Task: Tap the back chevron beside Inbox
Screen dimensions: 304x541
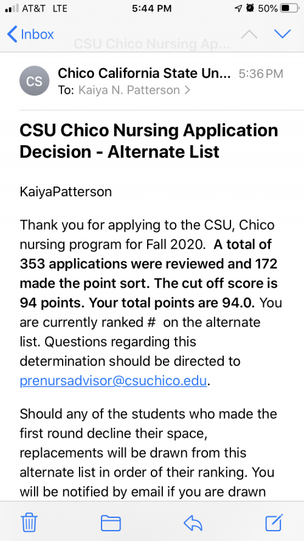Action: tap(12, 35)
